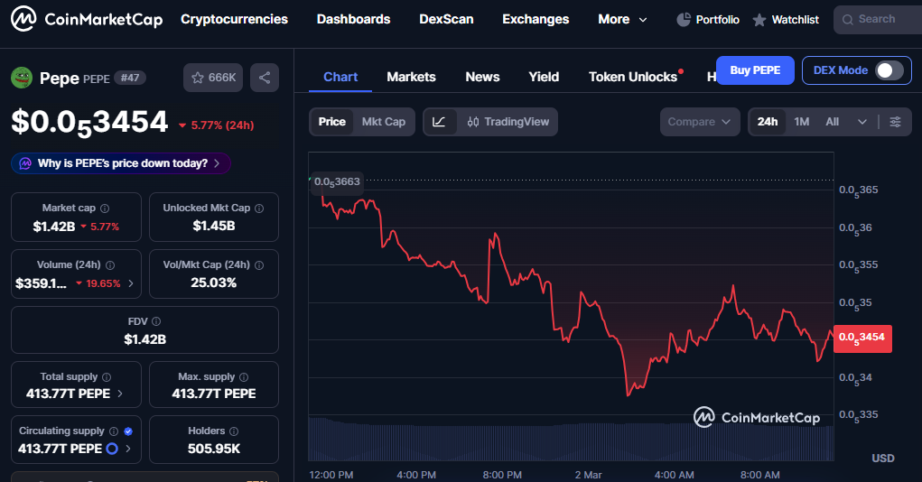Viewport: 922px width, 482px height.
Task: Click the Search input field
Action: click(879, 19)
